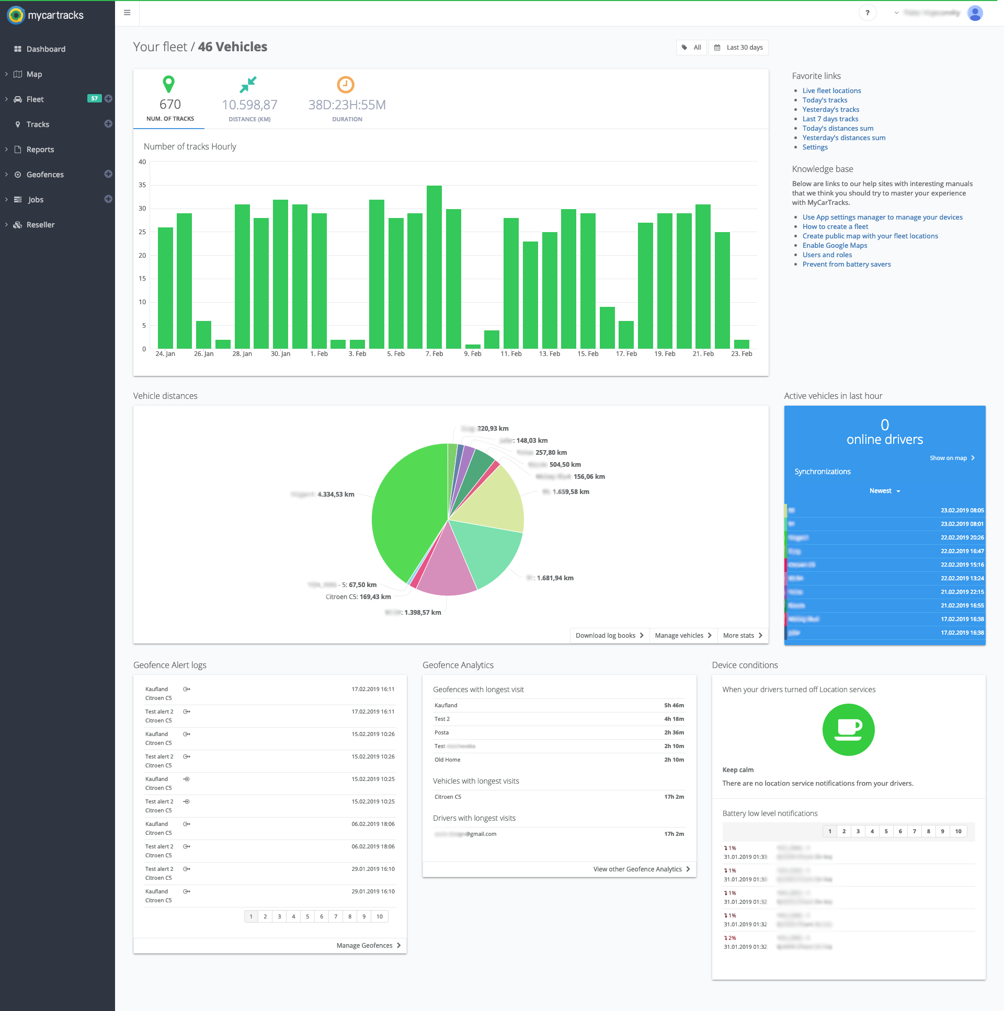Click the user avatar icon
This screenshot has width=1004, height=1011.
point(975,13)
